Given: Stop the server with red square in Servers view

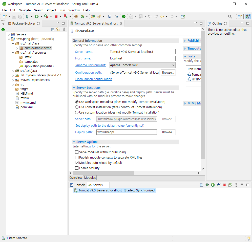Looking at the screenshot, I should point(224,185).
